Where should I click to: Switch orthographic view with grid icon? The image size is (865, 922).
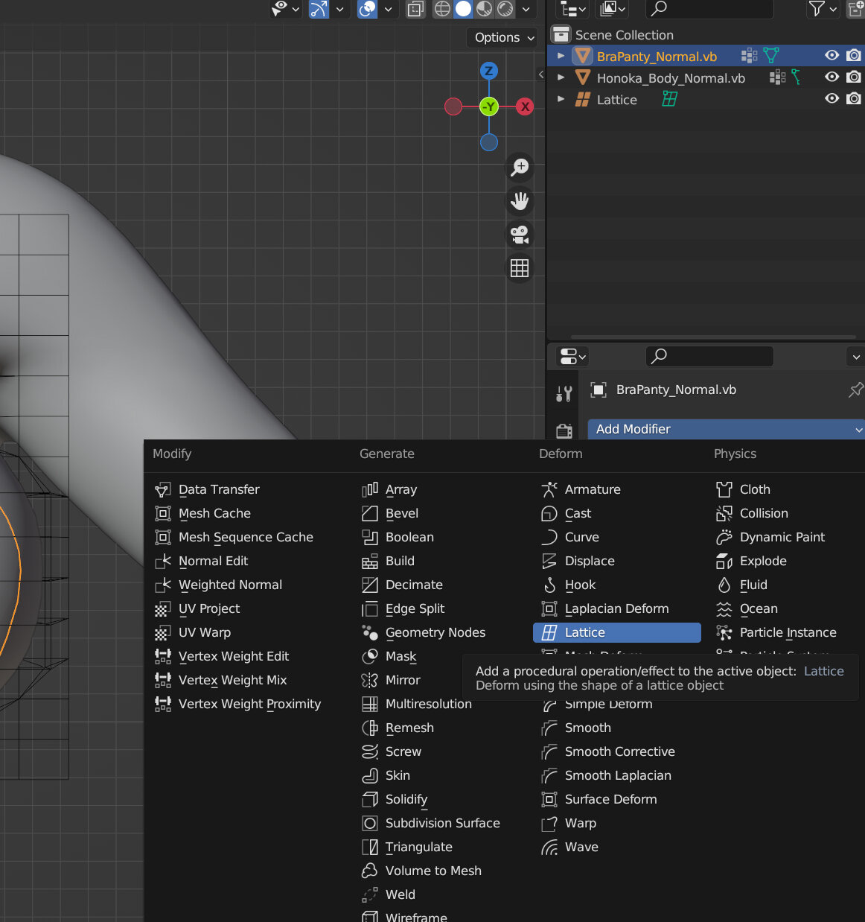520,268
